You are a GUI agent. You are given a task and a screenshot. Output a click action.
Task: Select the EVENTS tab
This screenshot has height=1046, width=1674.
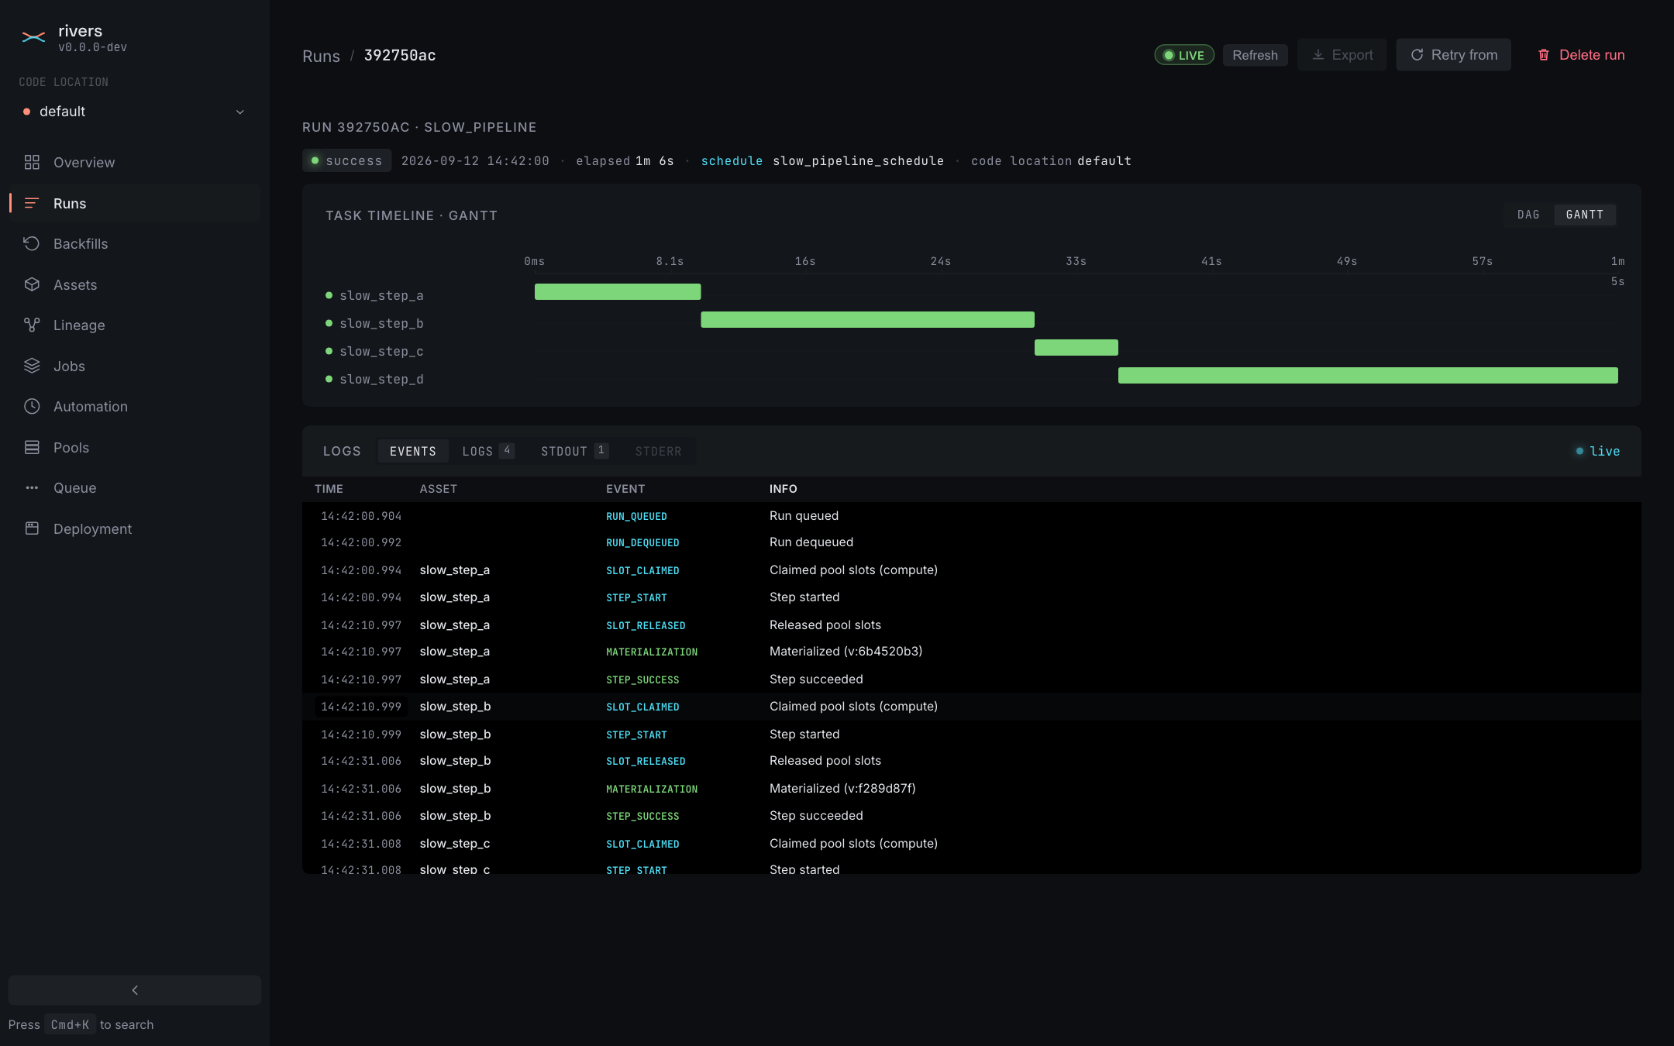tap(413, 451)
